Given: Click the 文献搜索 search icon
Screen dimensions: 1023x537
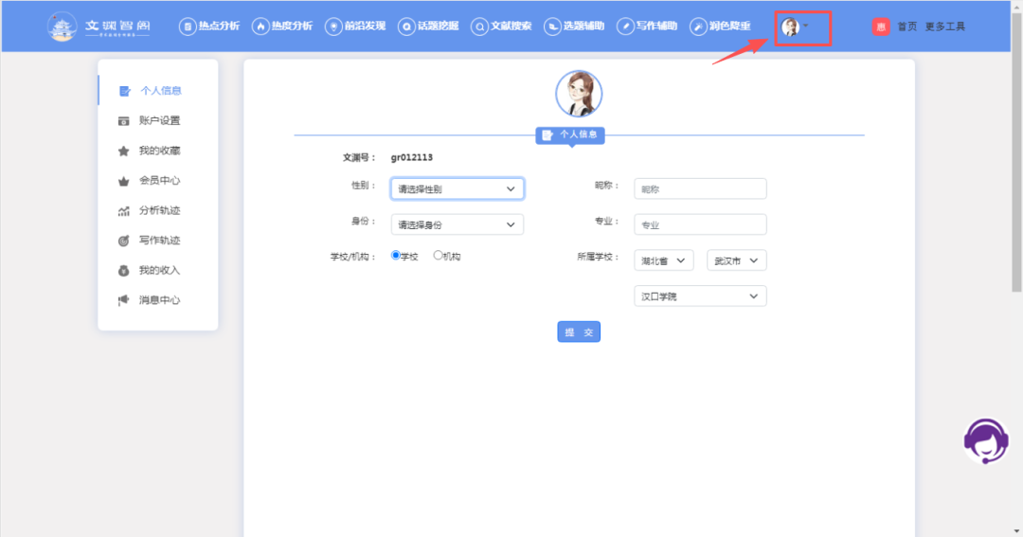Looking at the screenshot, I should [480, 27].
